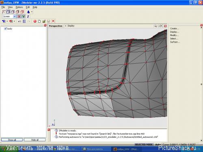This screenshot has width=203, height=152.
Task: Click the red object-axes toolbar icon
Action: pos(22,12)
